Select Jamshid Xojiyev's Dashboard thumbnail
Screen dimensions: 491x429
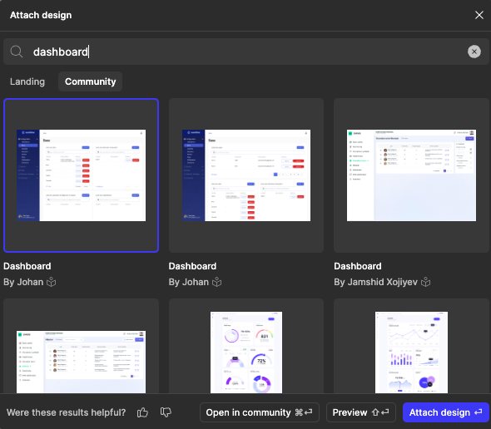tap(411, 175)
